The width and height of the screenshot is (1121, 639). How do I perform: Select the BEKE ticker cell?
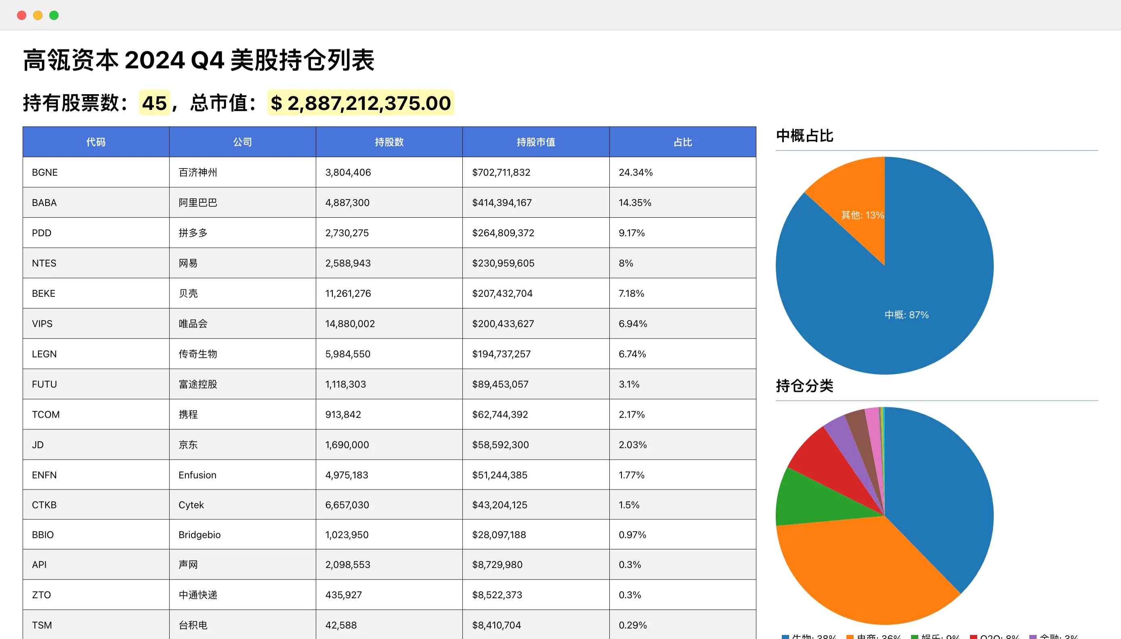pos(96,293)
